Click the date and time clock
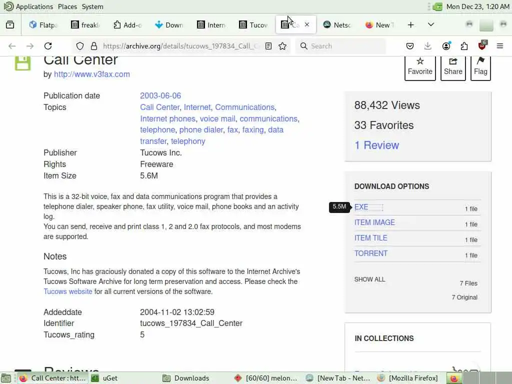Screen dimensions: 512x384 coord(477,6)
